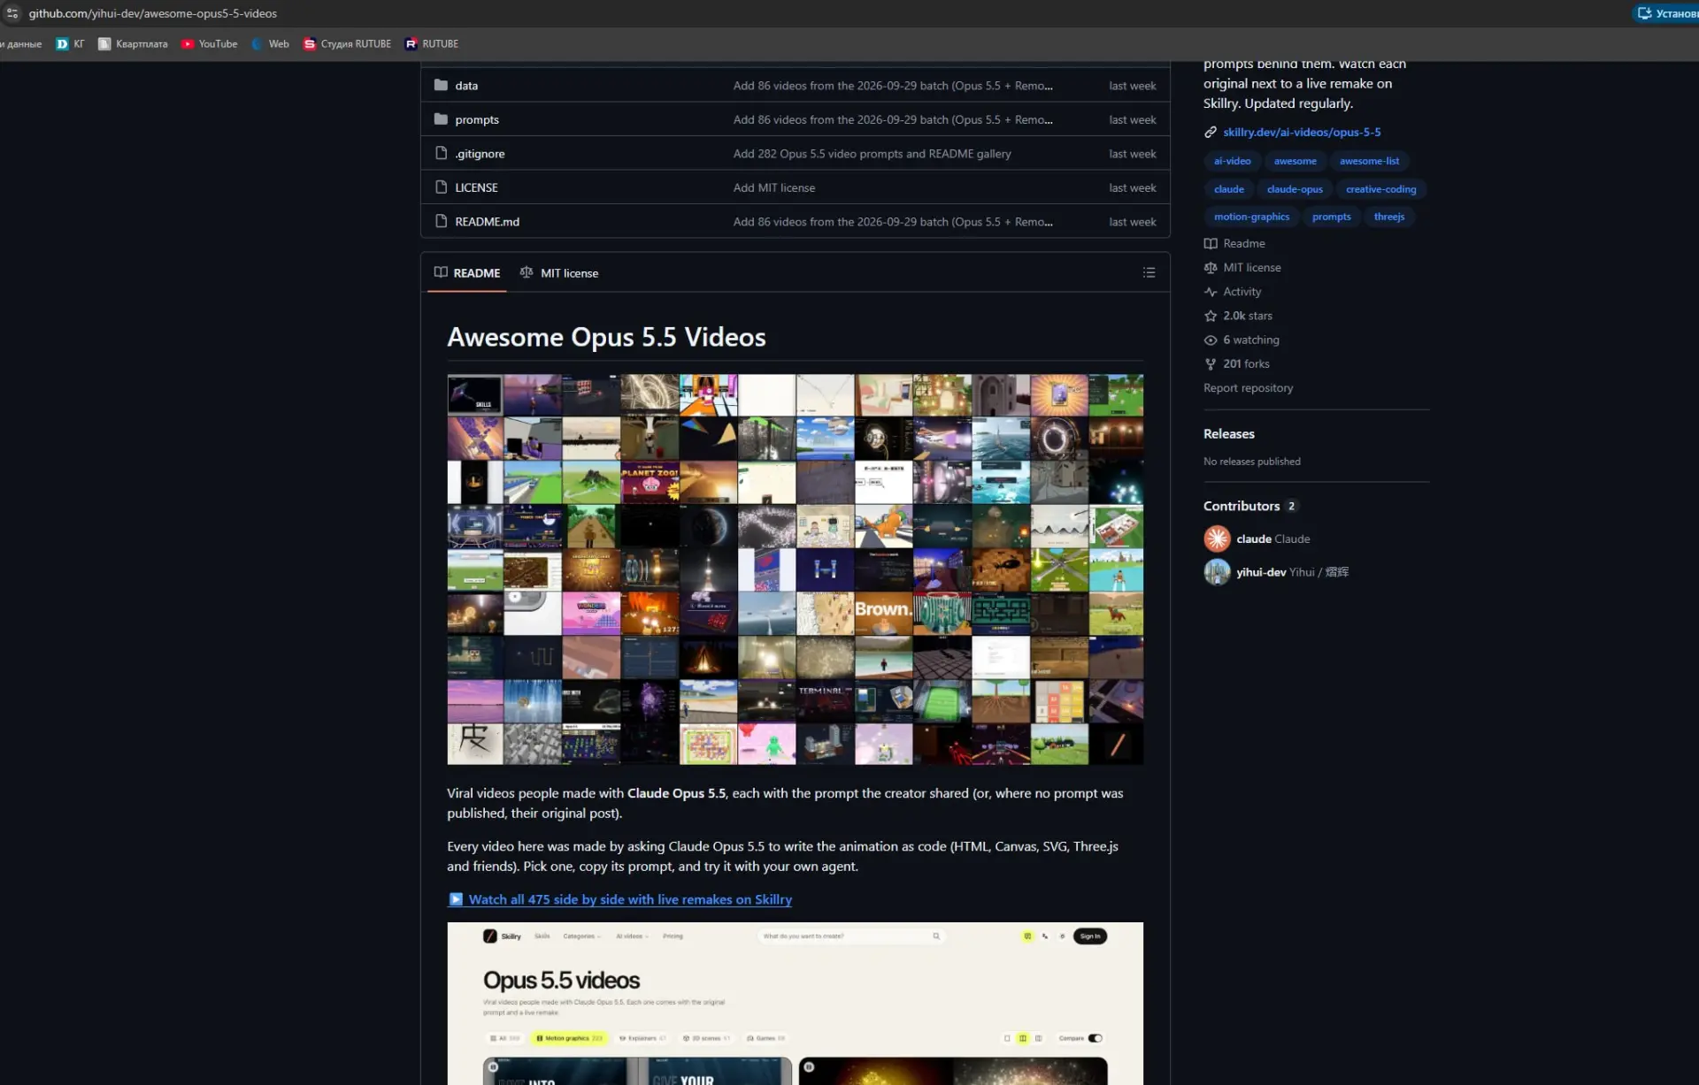Click the Установить button in address bar
Viewport: 1699px width, 1085px height.
(x=1666, y=13)
